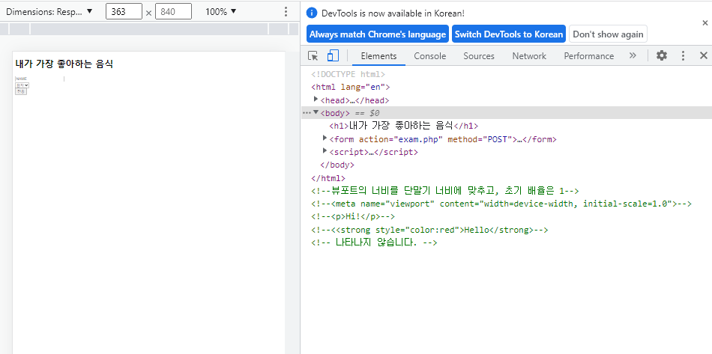
Task: Click the viewport width field 363
Action: point(124,12)
